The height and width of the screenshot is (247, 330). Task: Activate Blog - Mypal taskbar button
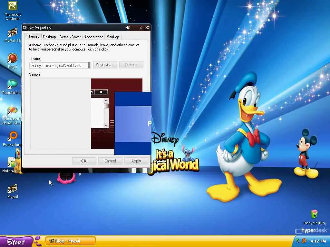[71, 241]
